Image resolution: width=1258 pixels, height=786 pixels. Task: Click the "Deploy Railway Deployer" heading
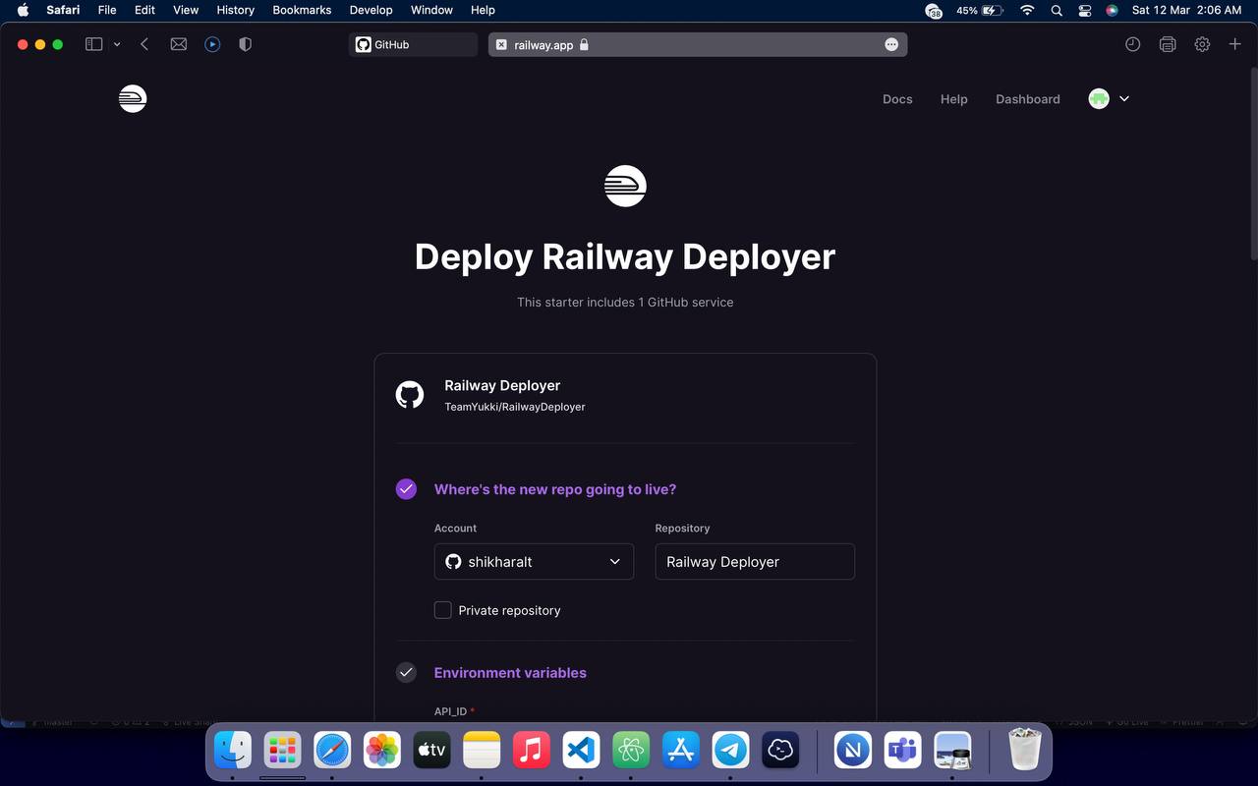(625, 256)
